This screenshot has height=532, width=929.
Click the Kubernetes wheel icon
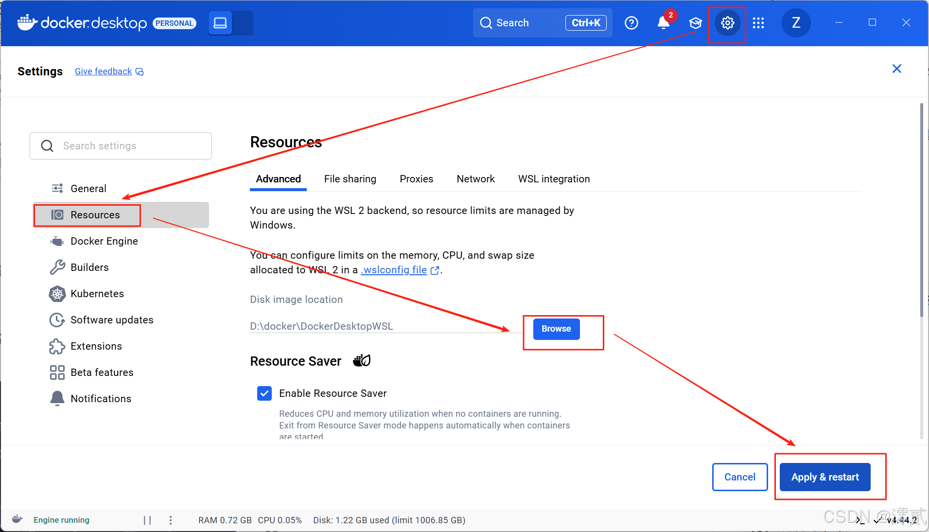(x=57, y=294)
